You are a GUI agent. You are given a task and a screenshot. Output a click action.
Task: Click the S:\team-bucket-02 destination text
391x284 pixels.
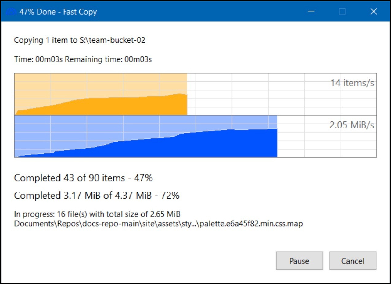pyautogui.click(x=111, y=40)
